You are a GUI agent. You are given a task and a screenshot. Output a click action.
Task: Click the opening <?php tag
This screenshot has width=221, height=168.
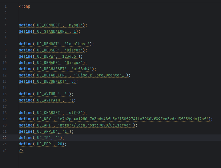coord(24,6)
